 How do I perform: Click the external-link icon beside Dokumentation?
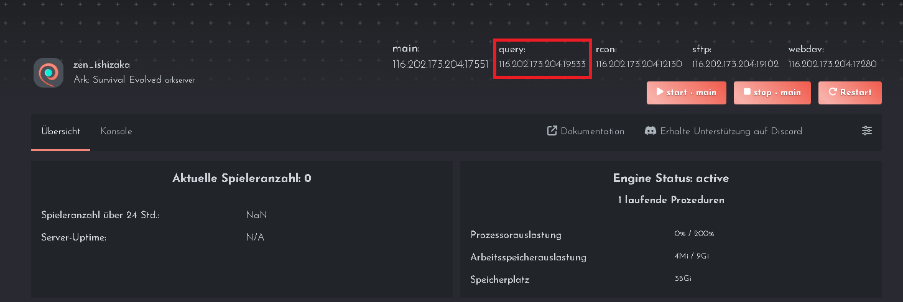coord(552,131)
